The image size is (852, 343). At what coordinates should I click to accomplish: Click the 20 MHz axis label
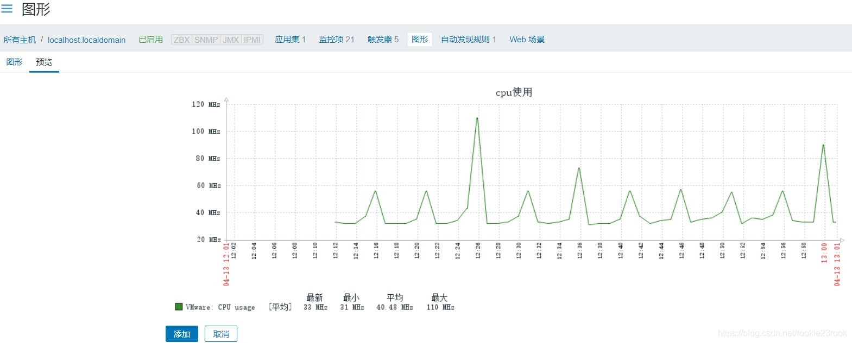click(x=207, y=240)
